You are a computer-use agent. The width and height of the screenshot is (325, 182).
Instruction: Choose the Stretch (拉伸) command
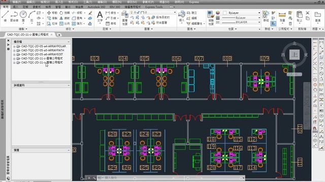click(x=52, y=24)
